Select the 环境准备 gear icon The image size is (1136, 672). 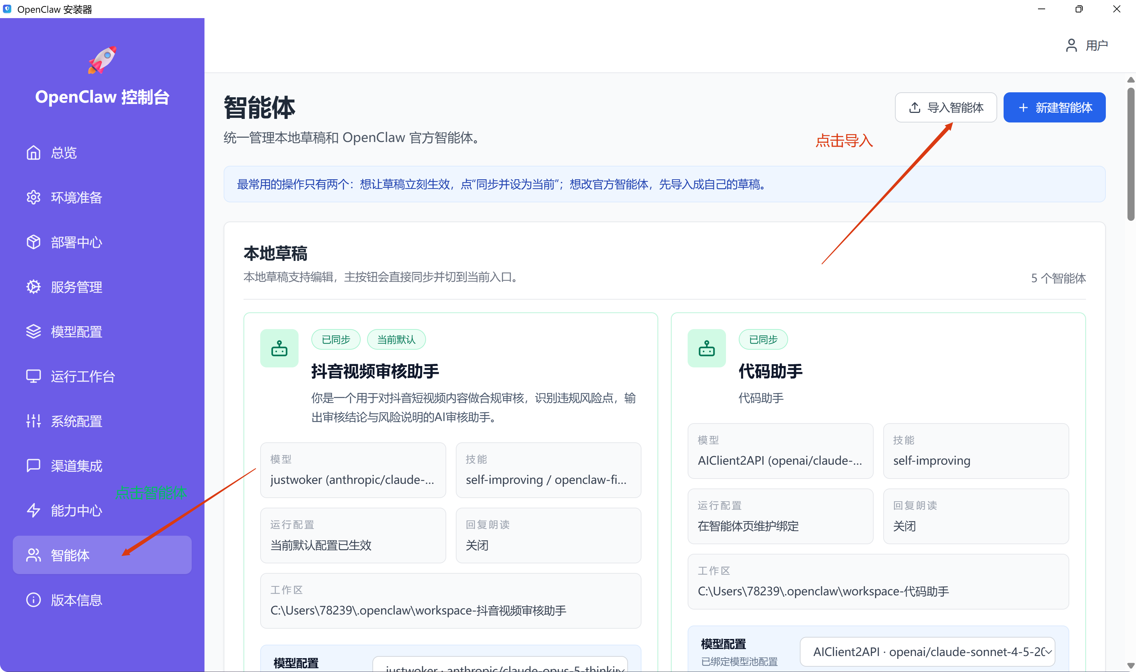point(33,197)
